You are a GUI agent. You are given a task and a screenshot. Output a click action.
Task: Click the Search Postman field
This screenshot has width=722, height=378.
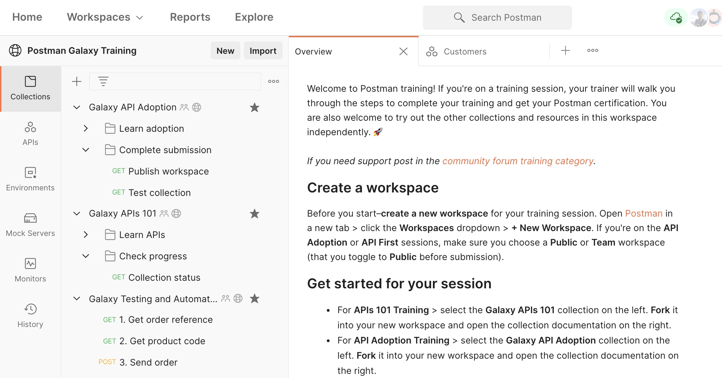click(497, 17)
